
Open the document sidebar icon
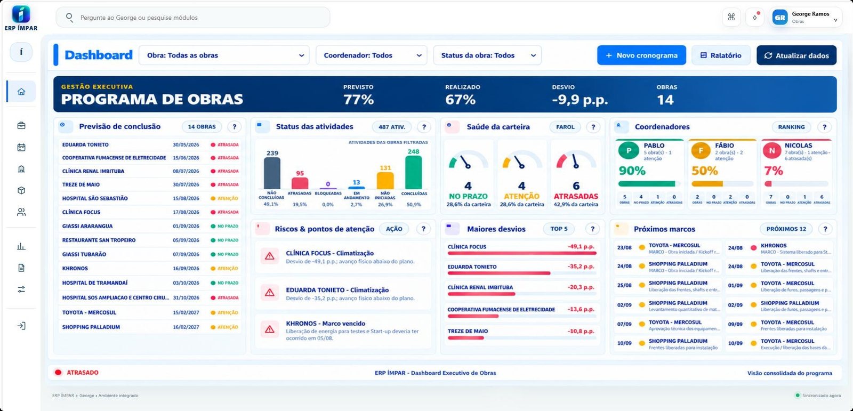pyautogui.click(x=21, y=268)
